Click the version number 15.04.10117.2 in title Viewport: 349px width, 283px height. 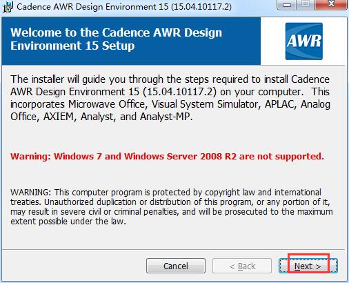click(201, 7)
